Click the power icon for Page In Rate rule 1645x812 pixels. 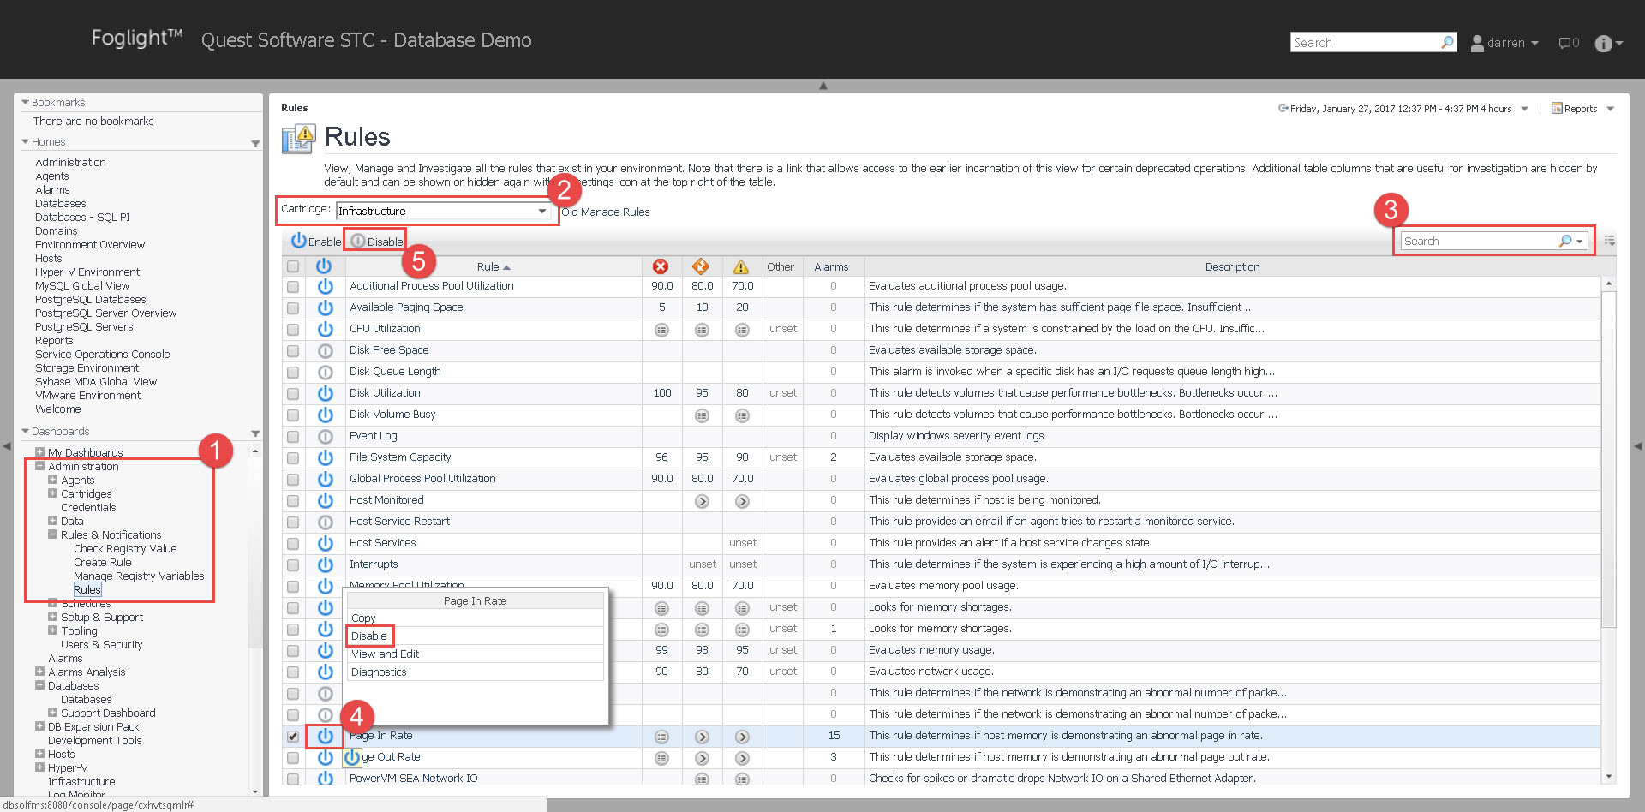point(325,736)
